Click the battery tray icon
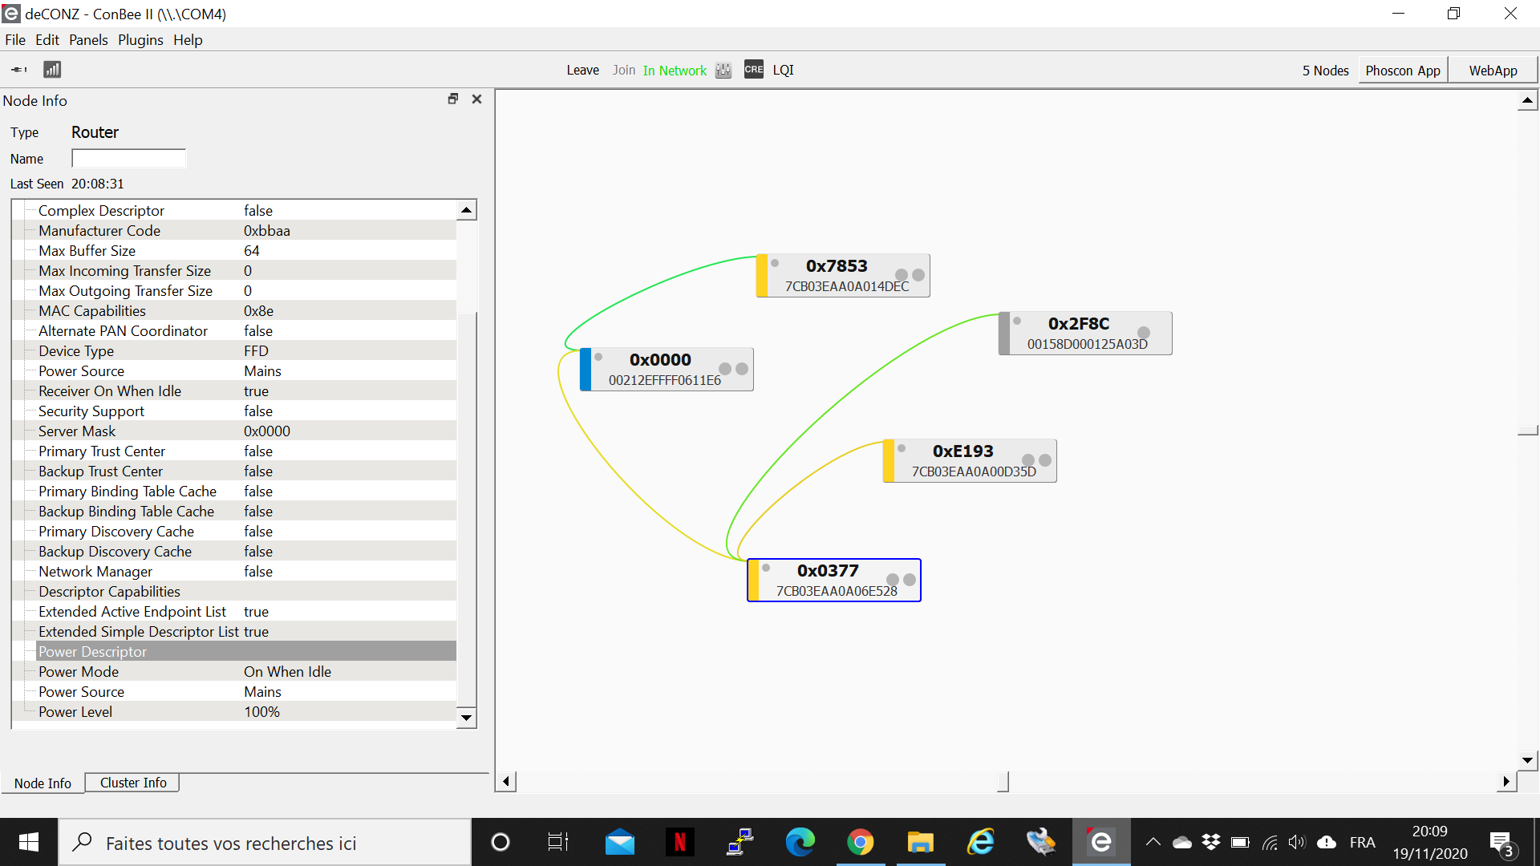Viewport: 1540px width, 866px height. click(1240, 843)
